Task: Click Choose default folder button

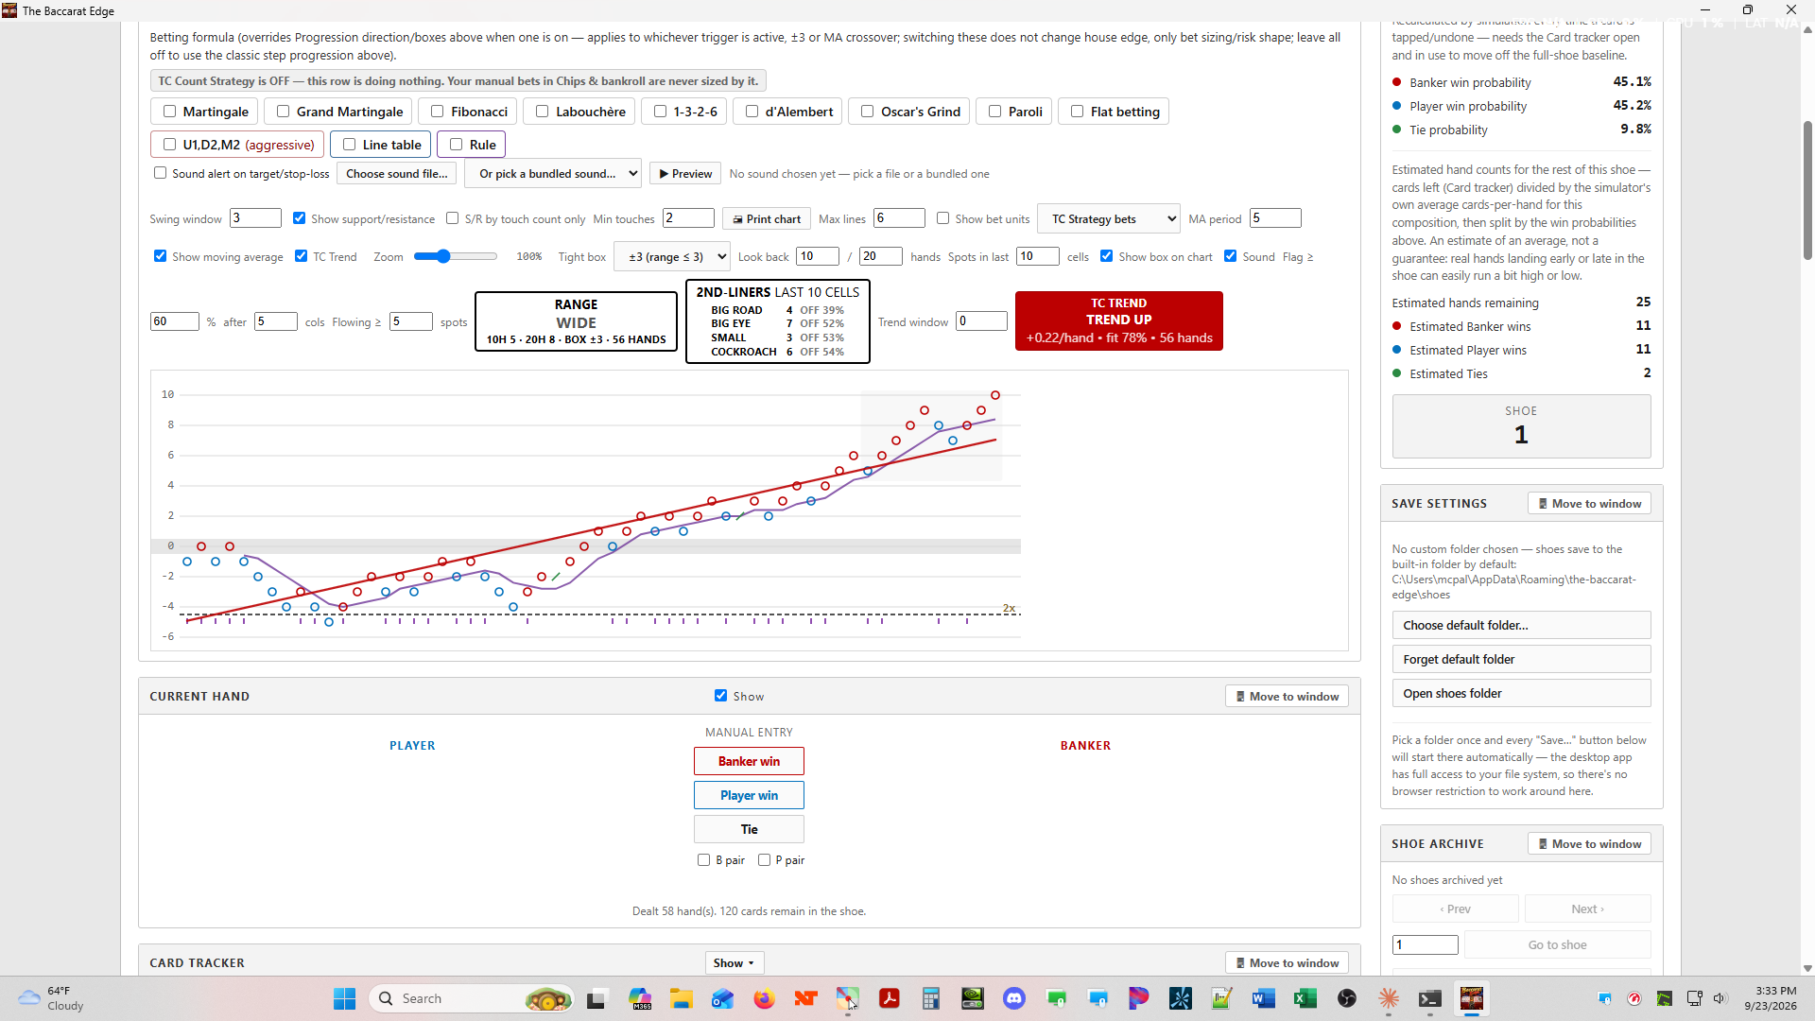Action: [1521, 625]
